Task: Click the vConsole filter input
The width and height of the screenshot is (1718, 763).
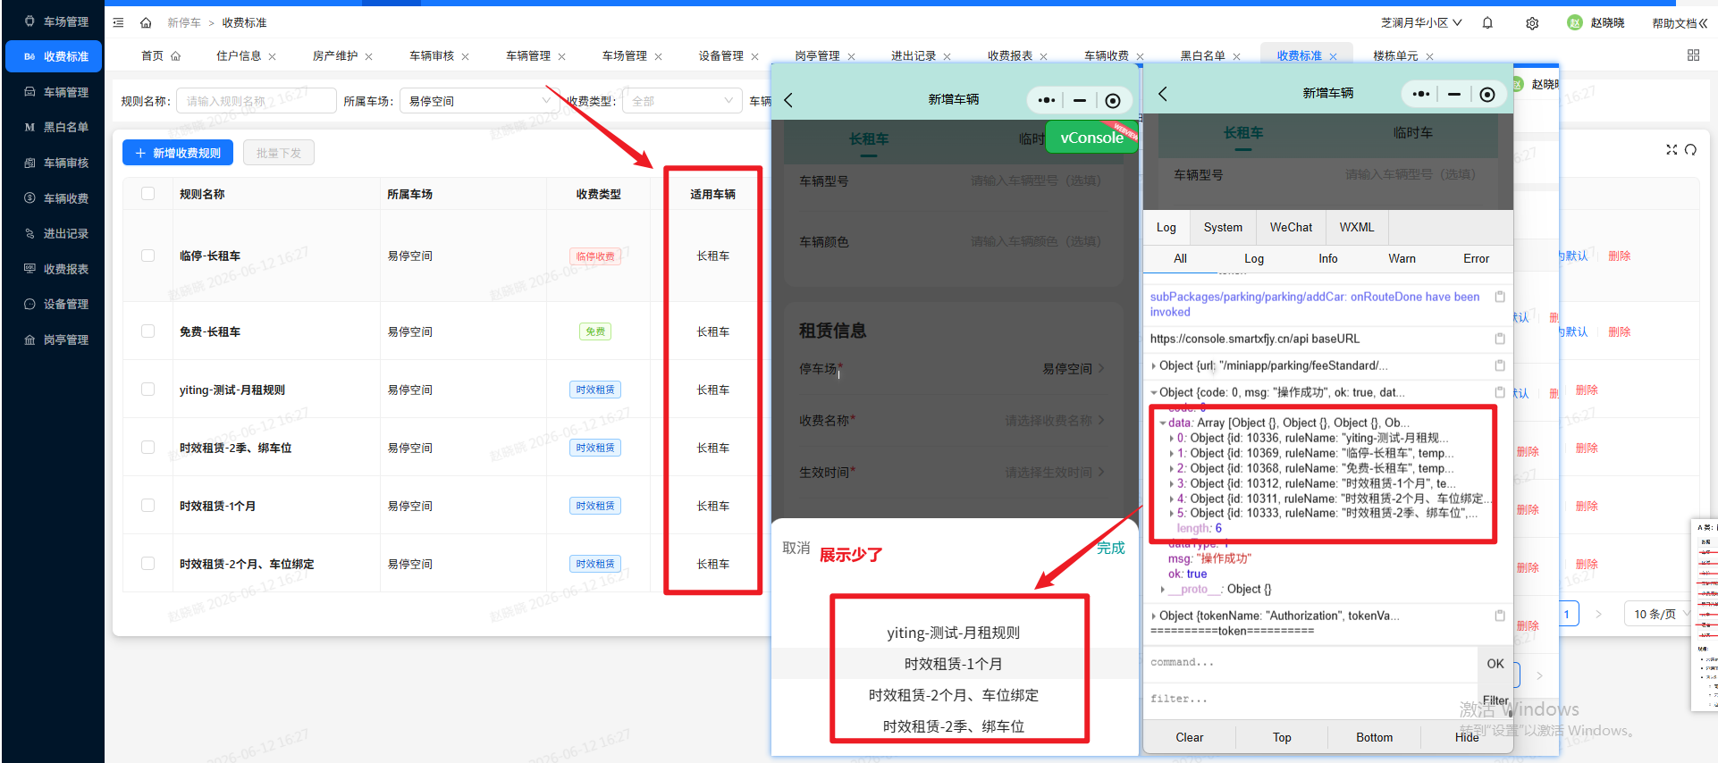Action: [x=1310, y=700]
